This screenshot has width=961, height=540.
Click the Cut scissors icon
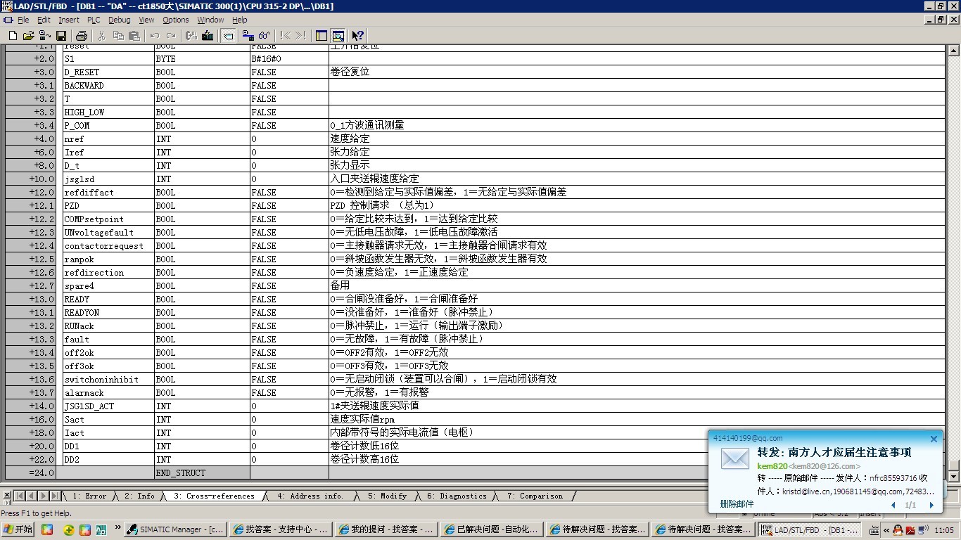point(102,35)
